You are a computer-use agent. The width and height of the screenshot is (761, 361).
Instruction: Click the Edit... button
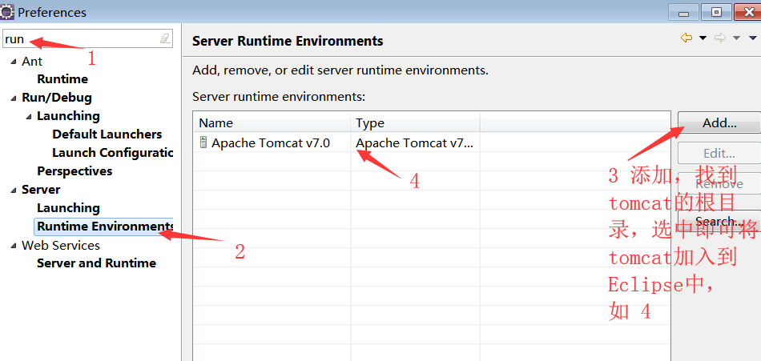[x=719, y=153]
